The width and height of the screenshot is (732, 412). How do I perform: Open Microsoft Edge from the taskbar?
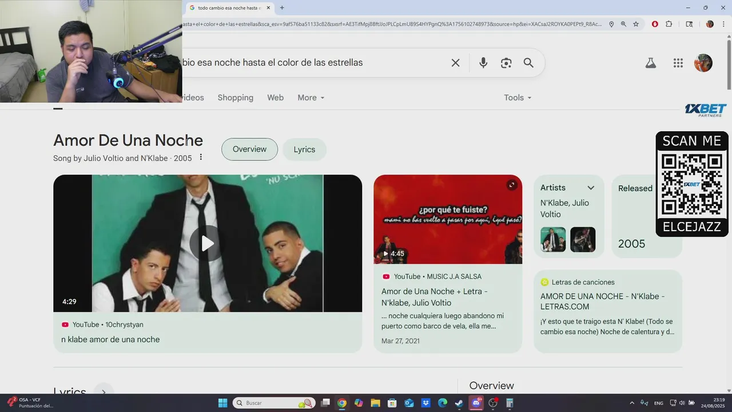point(443,403)
